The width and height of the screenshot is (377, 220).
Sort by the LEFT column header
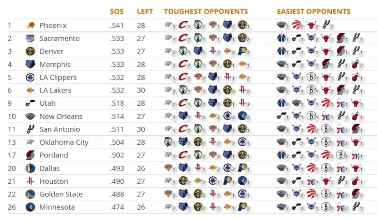145,11
